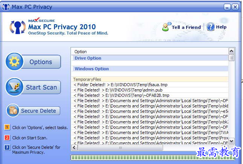The image size is (243, 164).
Task: Click instruction Click on Start Scan
Action: point(30,138)
